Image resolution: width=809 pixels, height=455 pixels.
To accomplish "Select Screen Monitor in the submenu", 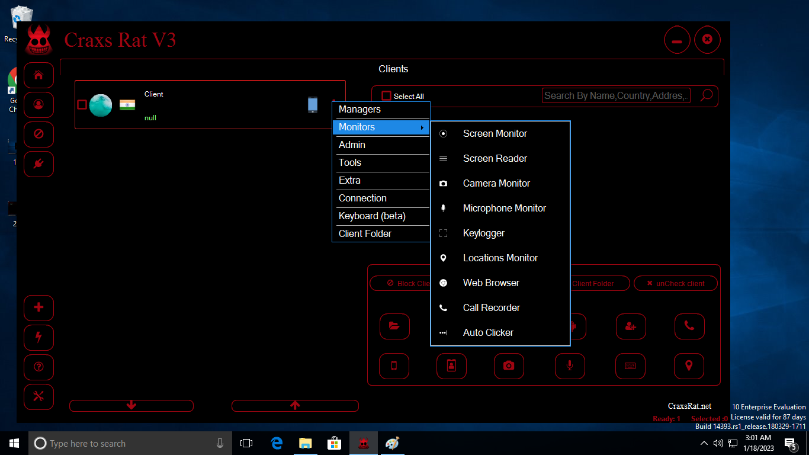I will 500,134.
